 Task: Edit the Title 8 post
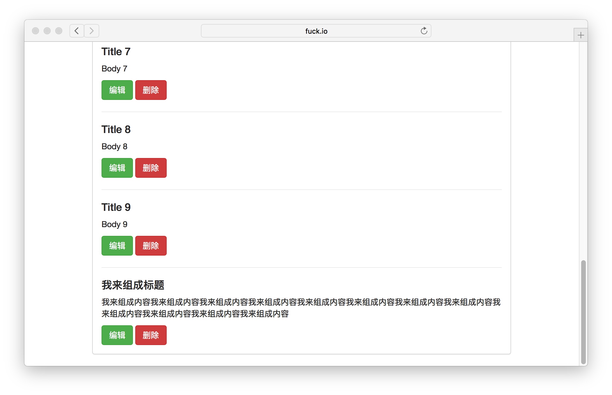pyautogui.click(x=117, y=168)
